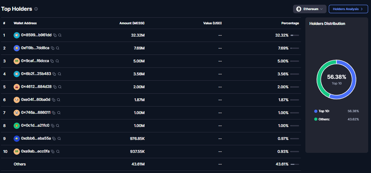Toggle the Top 10 legend entry

click(x=336, y=111)
